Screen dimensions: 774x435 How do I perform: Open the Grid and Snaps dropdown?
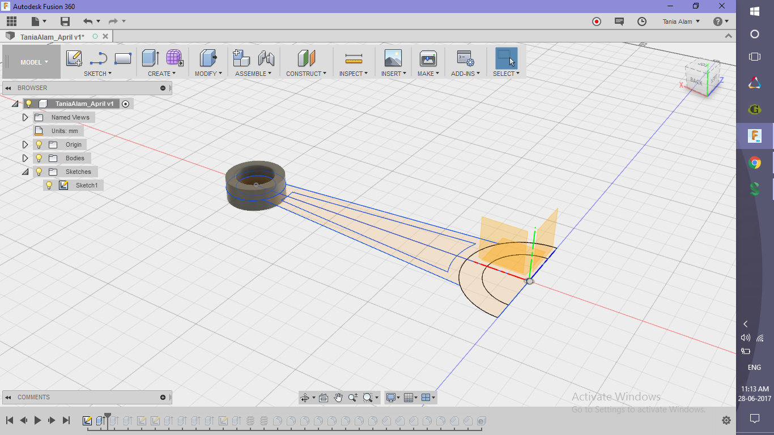point(411,398)
